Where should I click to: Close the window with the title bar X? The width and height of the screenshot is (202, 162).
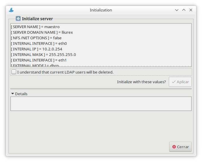pos(191,10)
